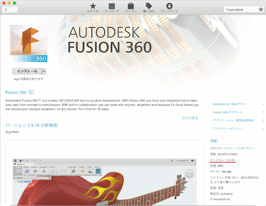Click the 情報 section heading

pos(214,141)
